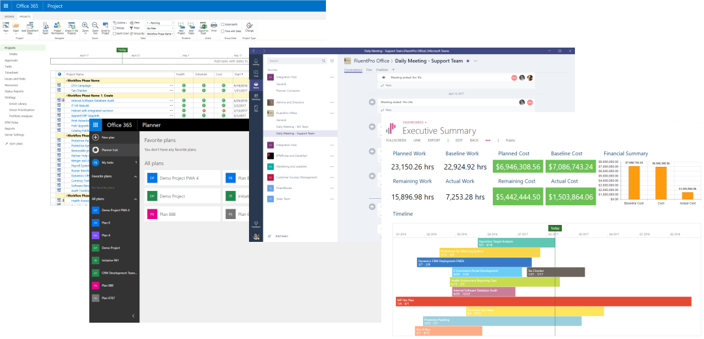704x339 pixels.
Task: Open the Planner app launcher waffle icon
Action: (x=96, y=125)
